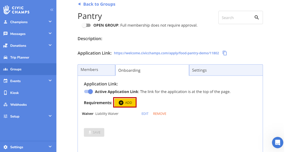Toggle the Open Group switch
This screenshot has width=285, height=152.
86,25
